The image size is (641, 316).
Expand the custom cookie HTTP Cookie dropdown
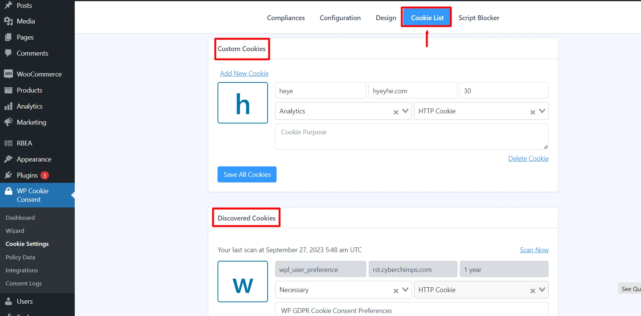pyautogui.click(x=542, y=111)
